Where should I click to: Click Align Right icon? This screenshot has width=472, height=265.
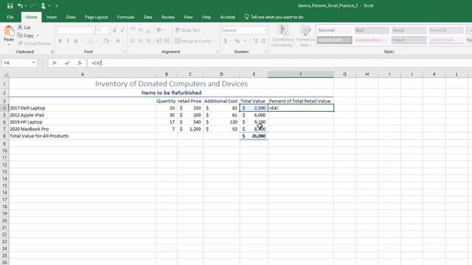pyautogui.click(x=148, y=41)
